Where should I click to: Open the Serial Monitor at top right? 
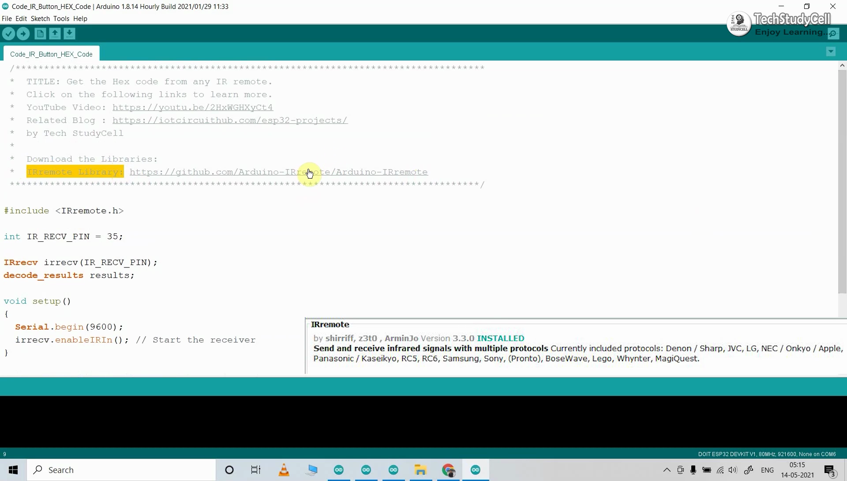point(834,33)
